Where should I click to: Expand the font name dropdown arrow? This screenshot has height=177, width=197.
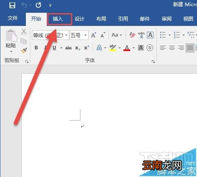(66, 35)
